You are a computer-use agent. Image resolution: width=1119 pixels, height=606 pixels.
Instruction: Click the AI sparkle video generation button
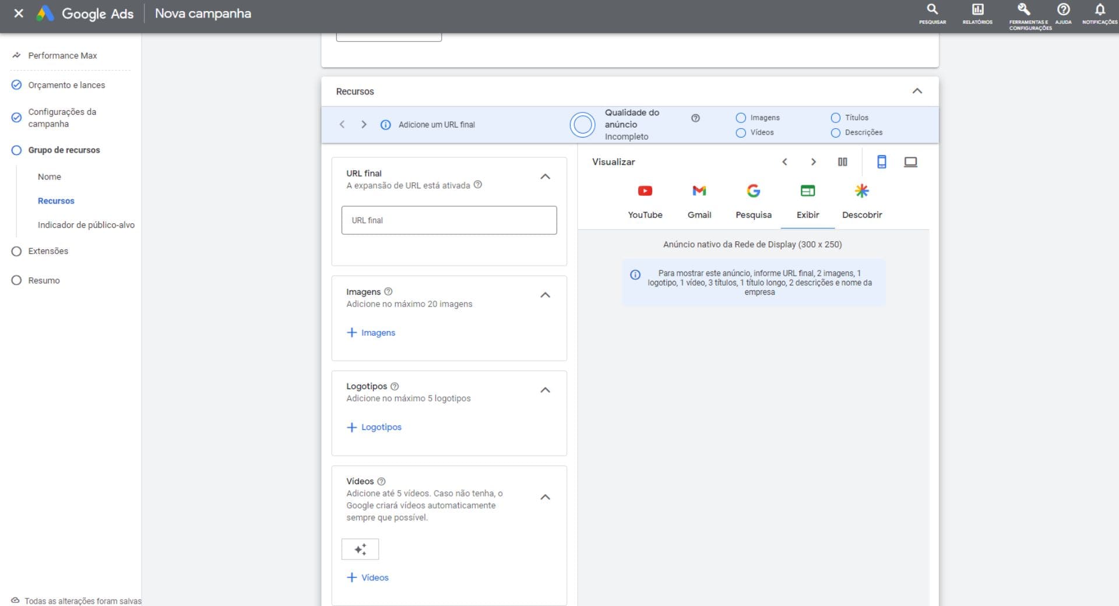point(360,549)
